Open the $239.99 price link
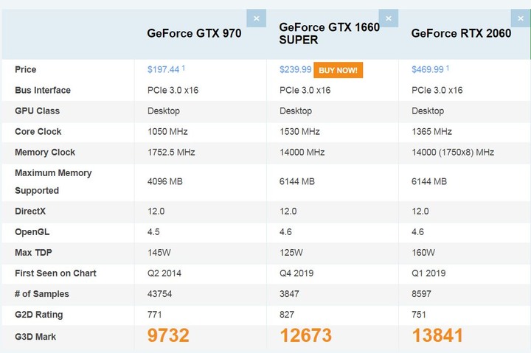 pyautogui.click(x=295, y=69)
